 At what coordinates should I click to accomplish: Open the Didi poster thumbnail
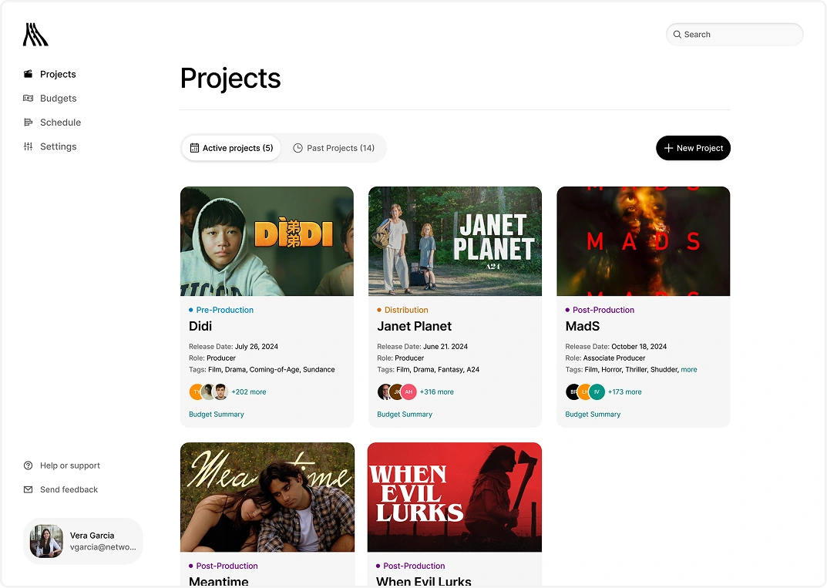tap(267, 241)
